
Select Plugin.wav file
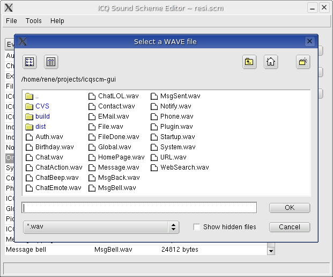[x=172, y=127]
